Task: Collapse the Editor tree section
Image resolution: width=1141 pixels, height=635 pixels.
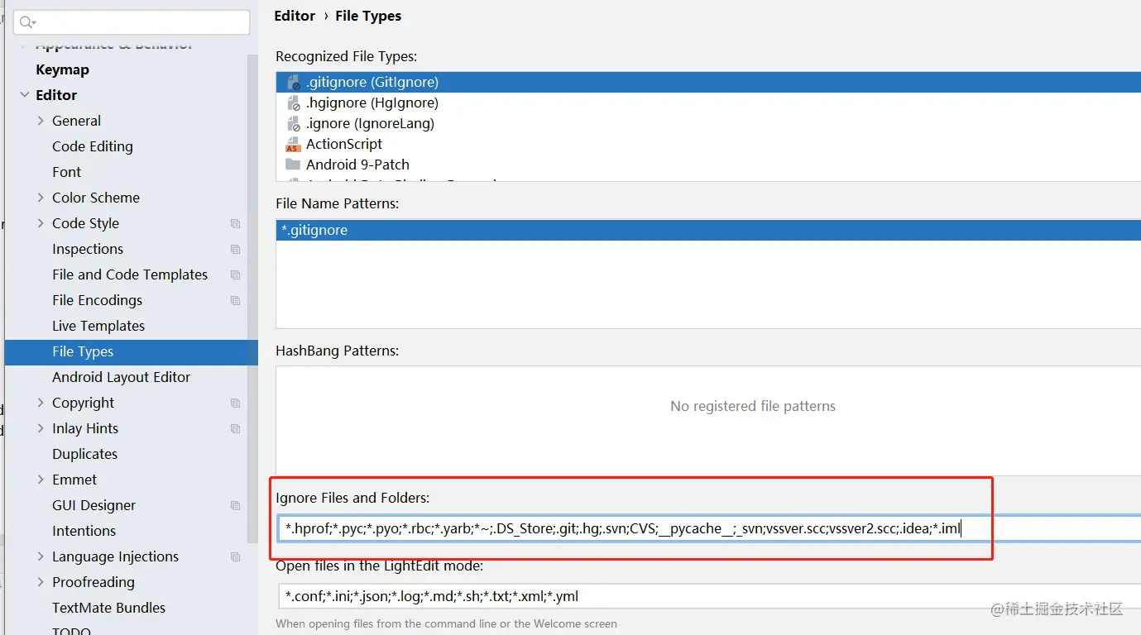Action: click(25, 95)
